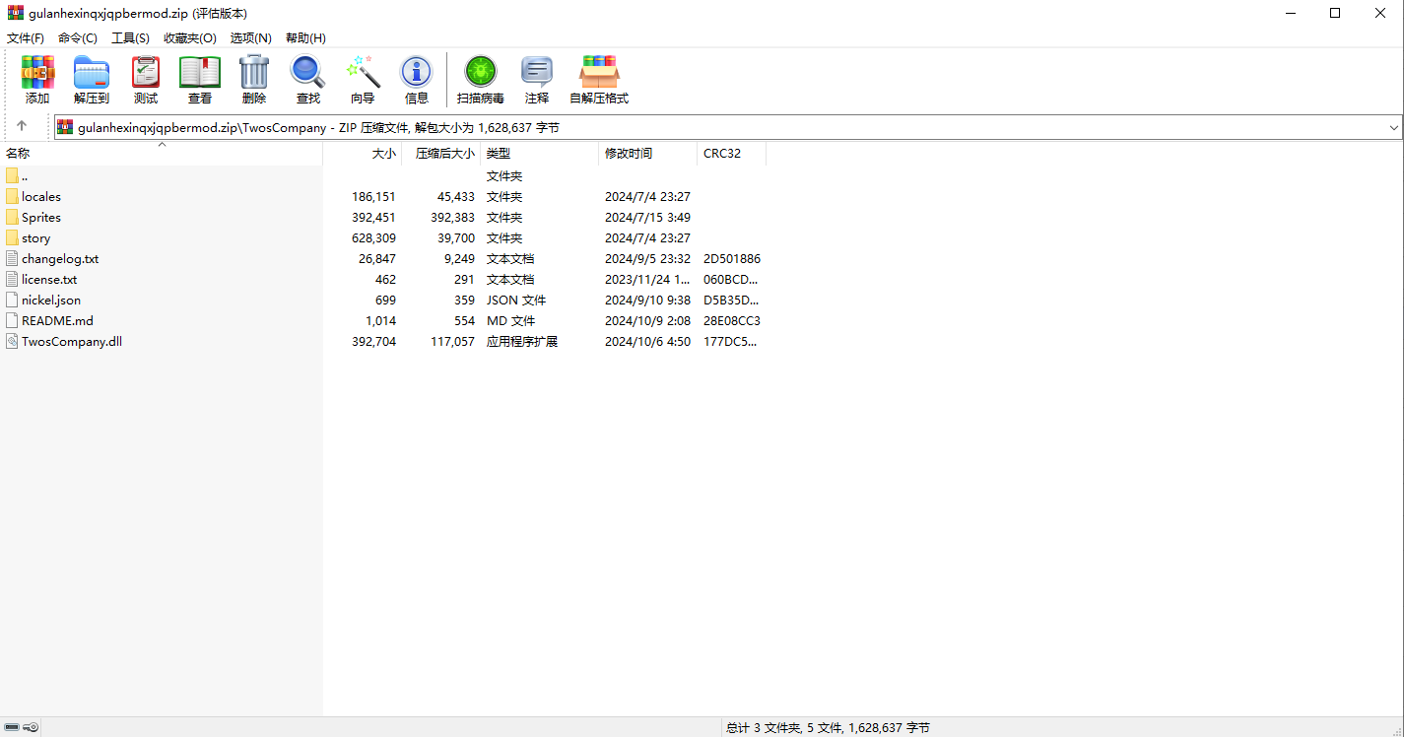Click the story folder icon
Image resolution: width=1404 pixels, height=737 pixels.
12,237
